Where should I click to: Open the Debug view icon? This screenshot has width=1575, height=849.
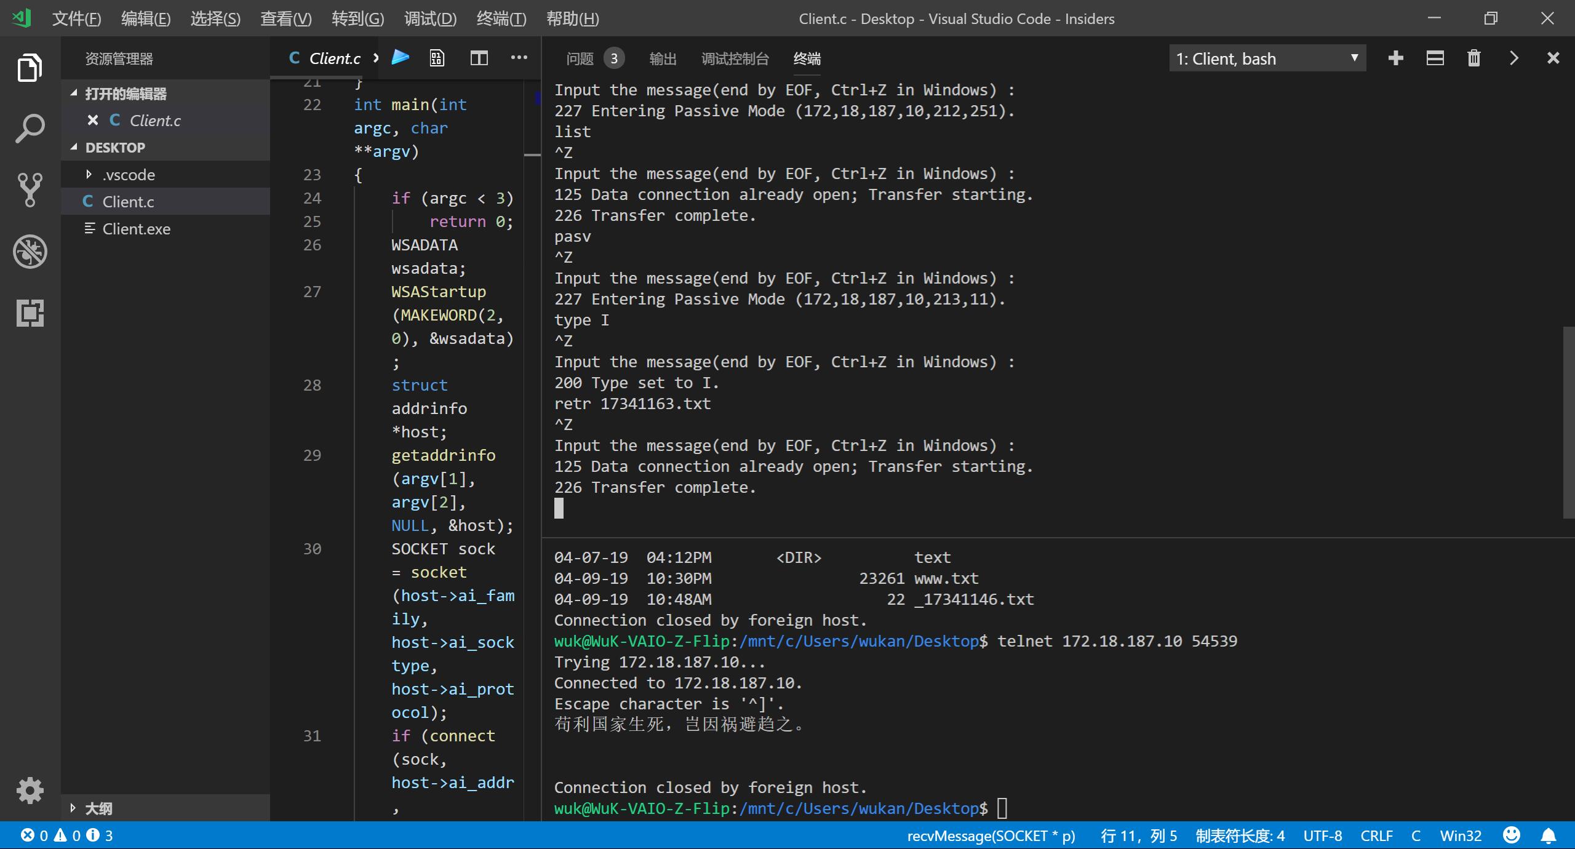pyautogui.click(x=30, y=252)
